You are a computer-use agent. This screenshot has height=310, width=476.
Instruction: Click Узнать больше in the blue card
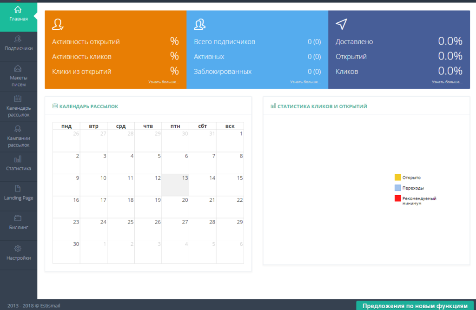coord(305,82)
